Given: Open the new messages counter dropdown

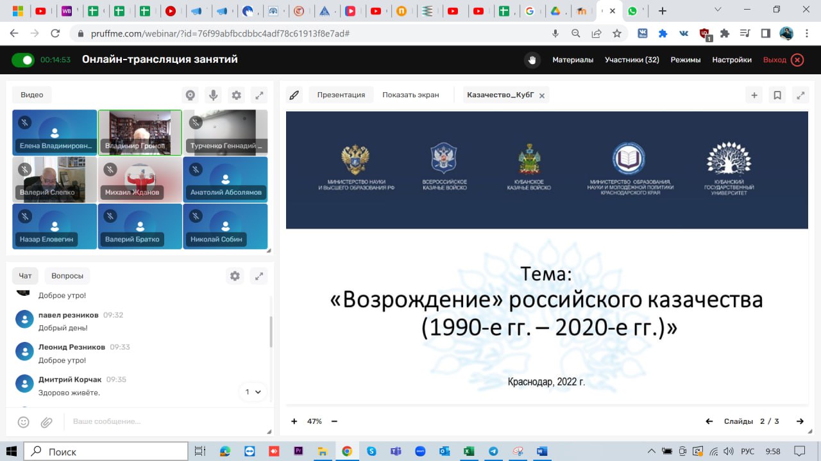Looking at the screenshot, I should click(253, 392).
